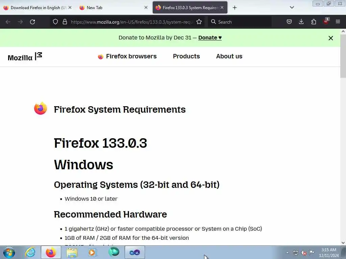Go forward one page

20,22
